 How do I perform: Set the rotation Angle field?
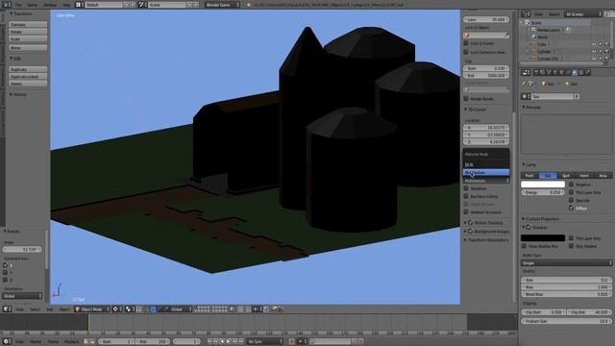pos(22,249)
